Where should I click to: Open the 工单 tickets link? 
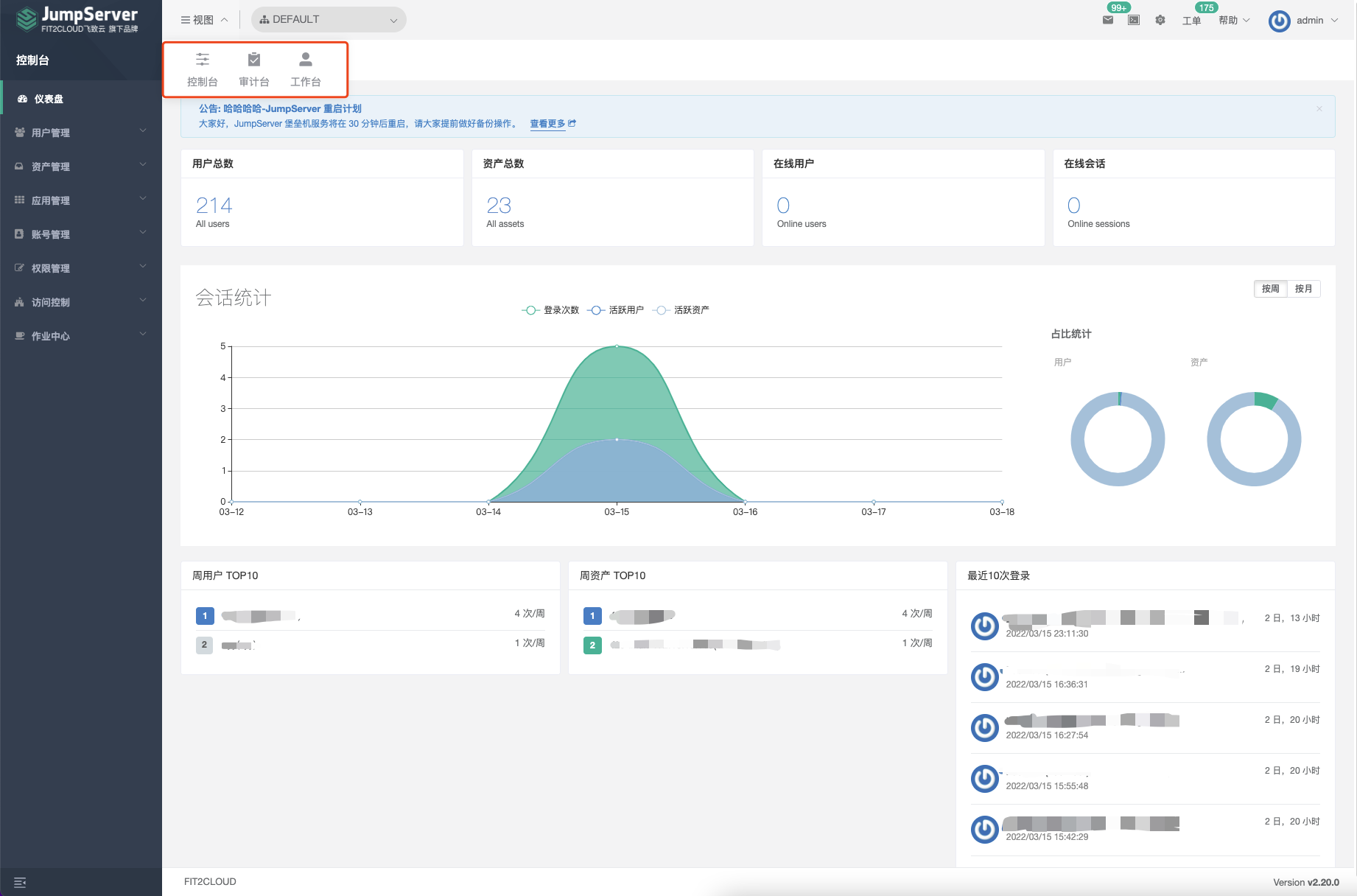point(1191,21)
